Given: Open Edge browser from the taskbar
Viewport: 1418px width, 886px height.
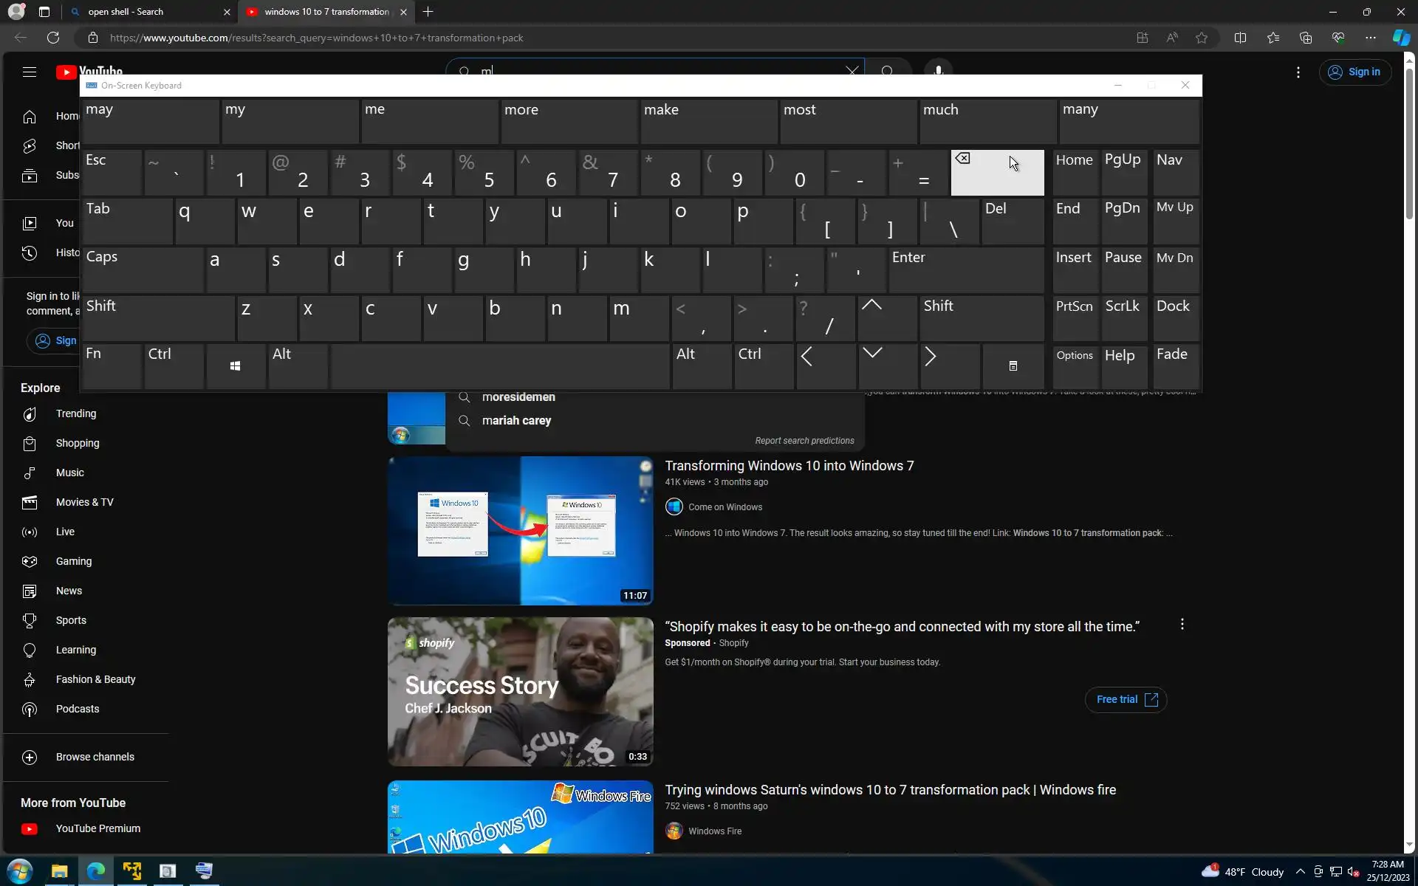Looking at the screenshot, I should (x=96, y=871).
